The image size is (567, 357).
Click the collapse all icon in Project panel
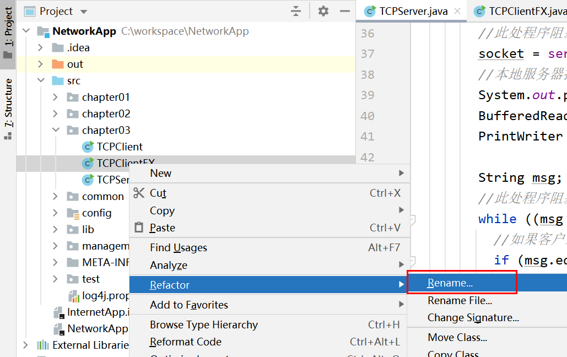(296, 11)
